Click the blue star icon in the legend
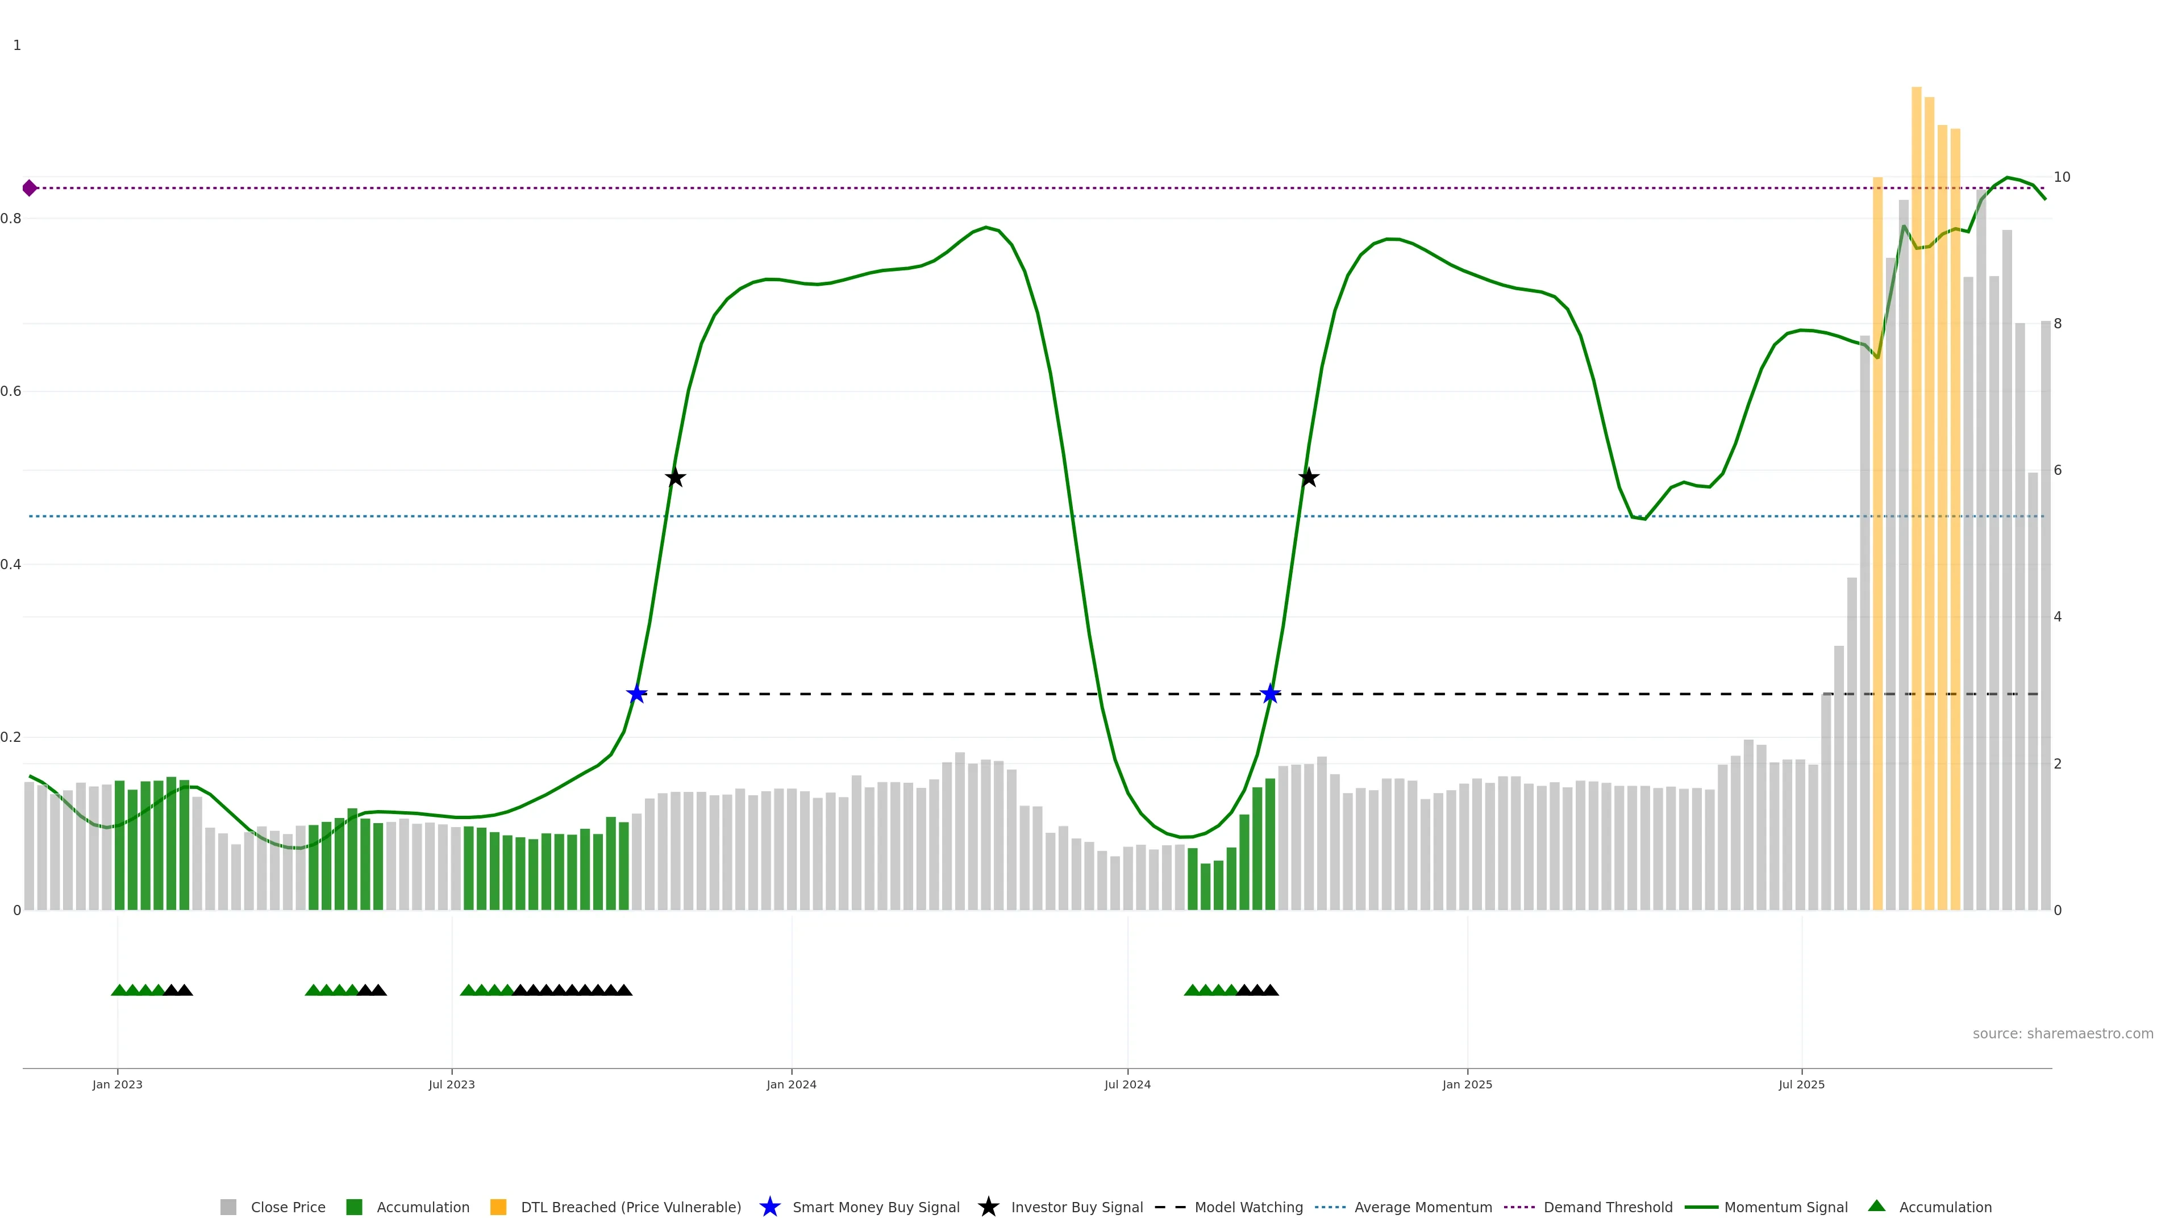The image size is (2182, 1227). (769, 1207)
